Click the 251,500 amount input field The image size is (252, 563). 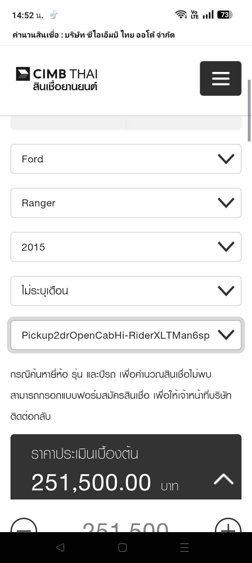(125, 526)
